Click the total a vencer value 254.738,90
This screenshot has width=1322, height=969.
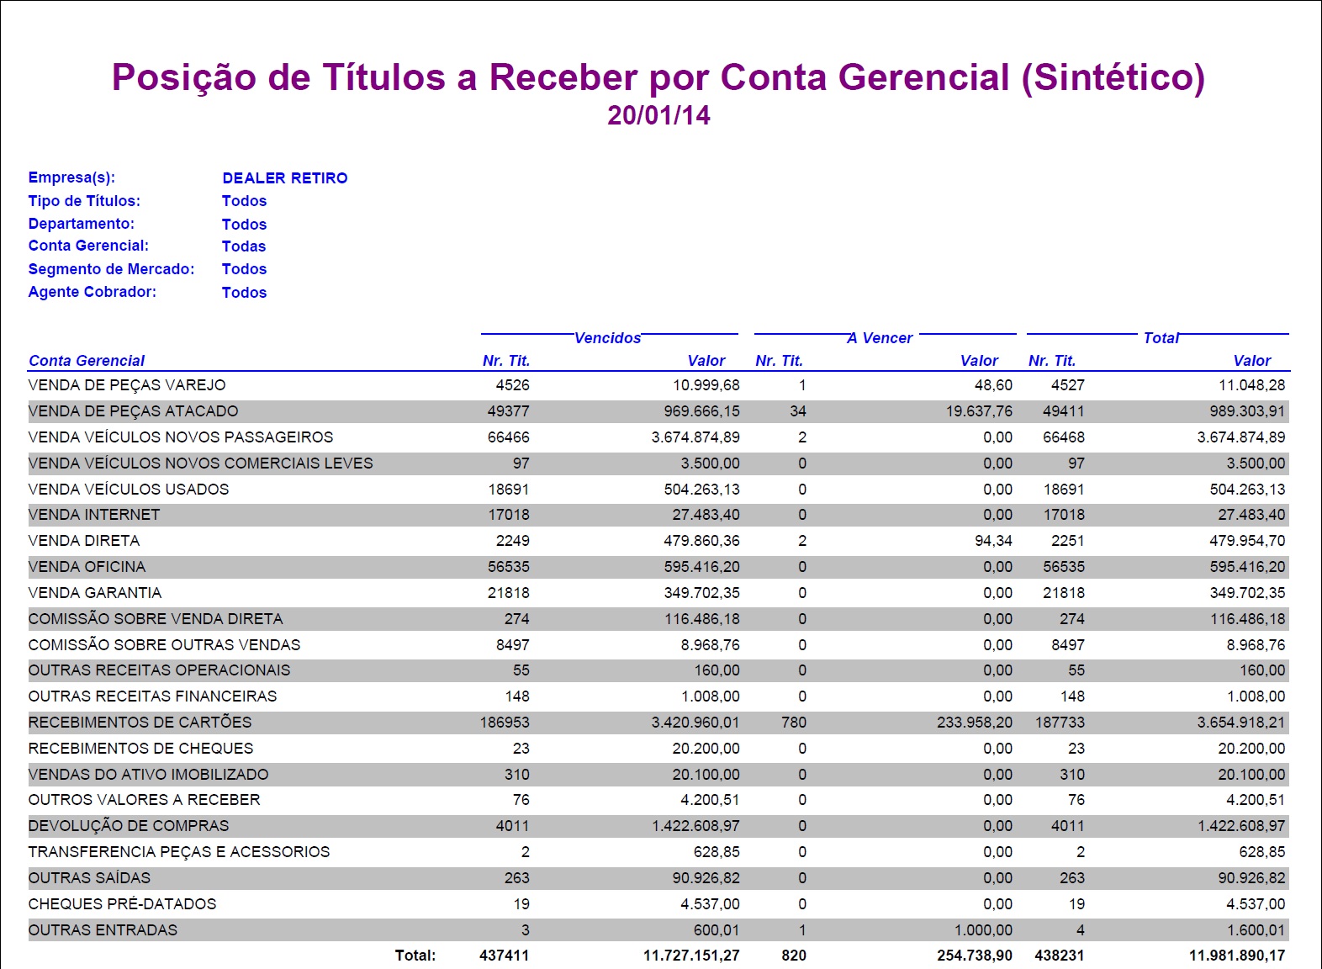[975, 956]
